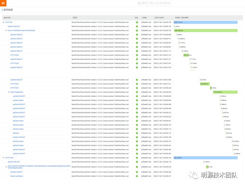Open the Result:JsonResult span link

17,176
